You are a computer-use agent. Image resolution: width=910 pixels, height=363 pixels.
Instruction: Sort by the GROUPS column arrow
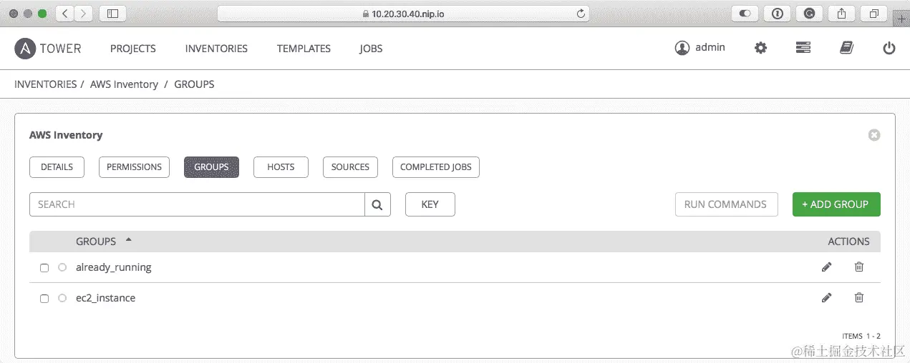pyautogui.click(x=129, y=240)
